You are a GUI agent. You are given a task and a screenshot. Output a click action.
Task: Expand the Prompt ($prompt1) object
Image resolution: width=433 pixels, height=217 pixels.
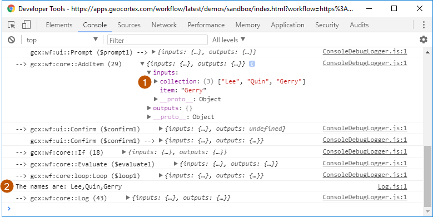(x=154, y=52)
